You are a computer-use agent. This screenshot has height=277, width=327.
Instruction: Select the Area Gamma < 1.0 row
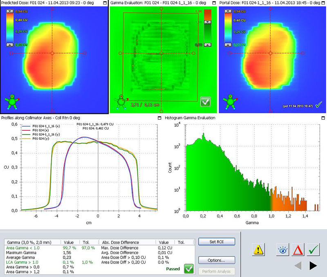click(51, 248)
